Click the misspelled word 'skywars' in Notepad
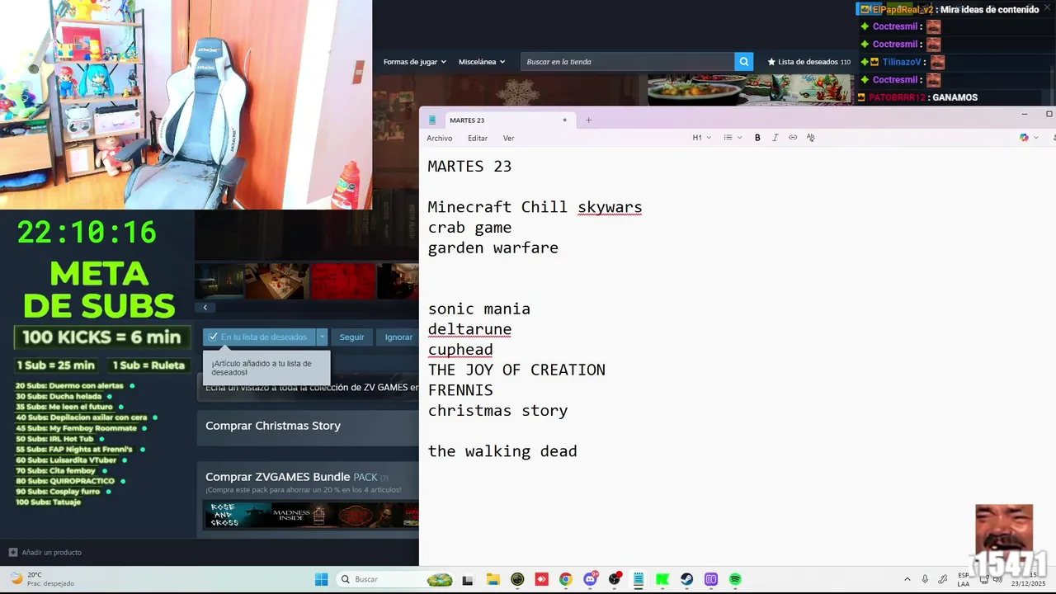The image size is (1056, 594). 610,207
